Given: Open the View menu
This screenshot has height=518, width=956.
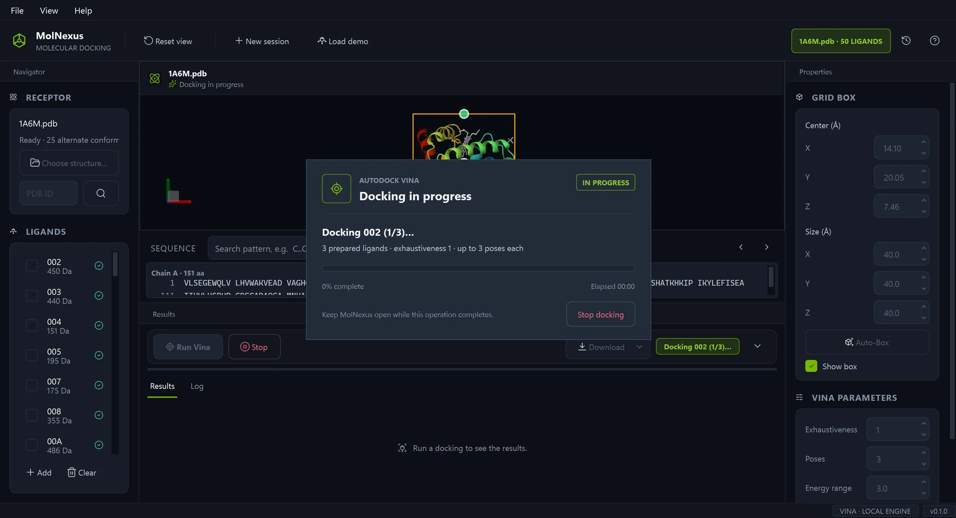Looking at the screenshot, I should [49, 10].
